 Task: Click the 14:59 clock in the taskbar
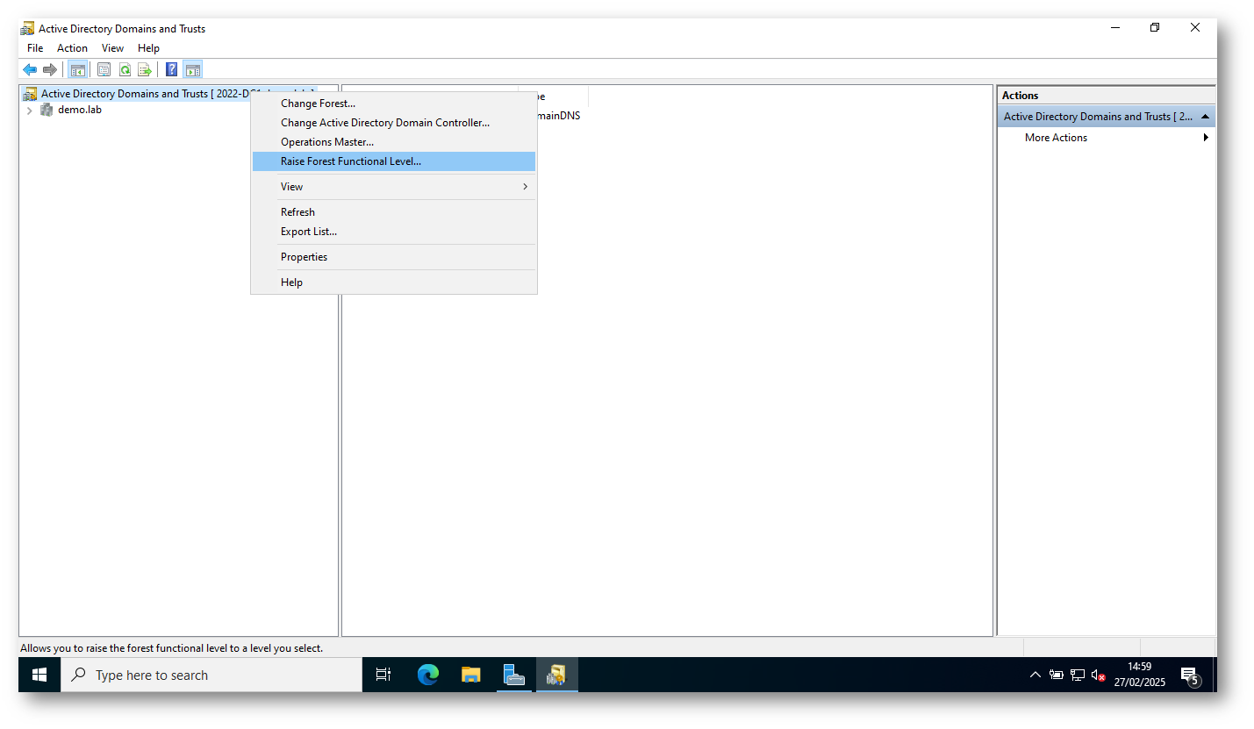(1139, 667)
